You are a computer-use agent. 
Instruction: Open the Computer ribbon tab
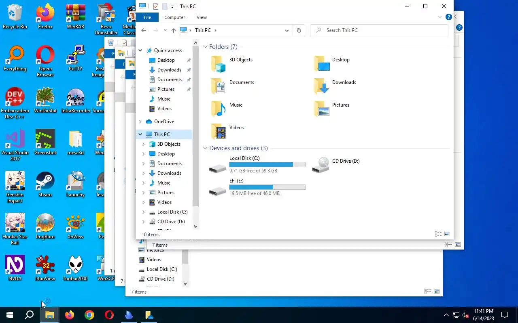pos(175,17)
